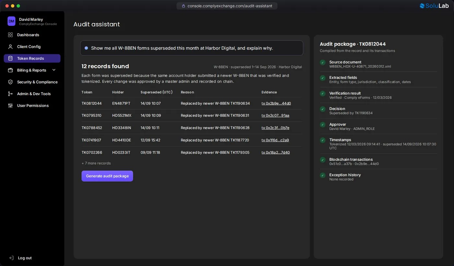This screenshot has width=454, height=266.
Task: Click the green check beside Approver
Action: [x=323, y=125]
